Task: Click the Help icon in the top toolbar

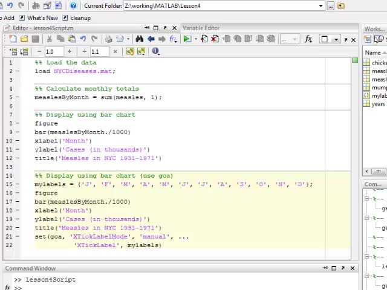Action: coord(73,5)
